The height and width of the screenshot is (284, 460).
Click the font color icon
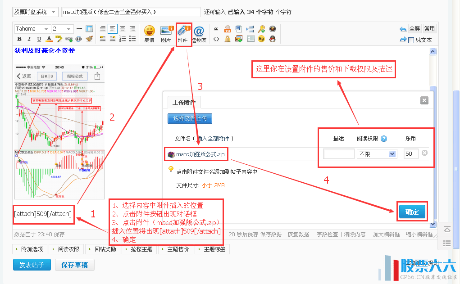[49, 39]
